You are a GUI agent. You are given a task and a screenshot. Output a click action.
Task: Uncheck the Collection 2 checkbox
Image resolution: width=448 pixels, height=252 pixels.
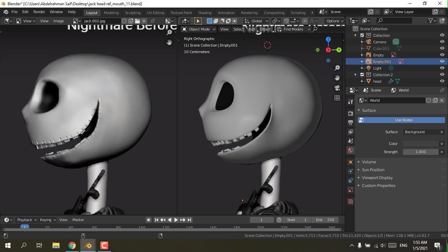[362, 75]
